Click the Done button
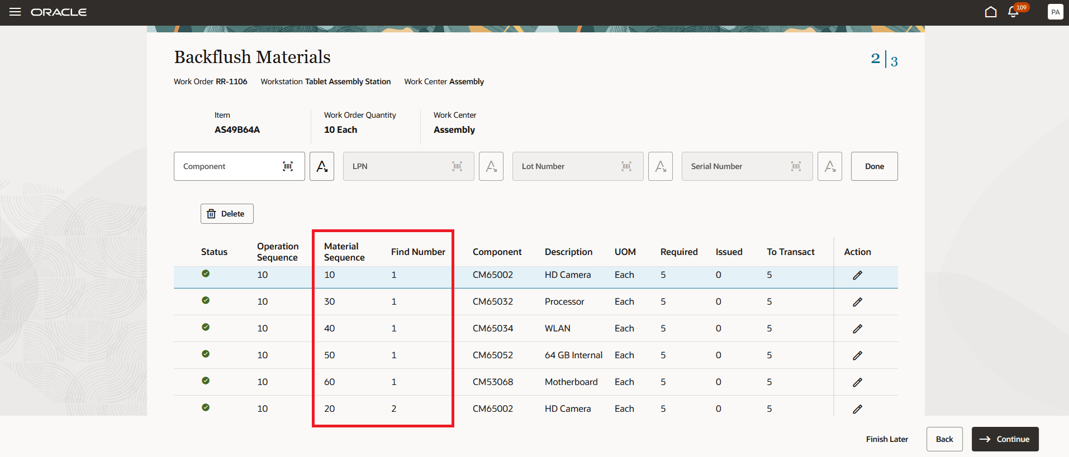The image size is (1069, 457). 874,166
